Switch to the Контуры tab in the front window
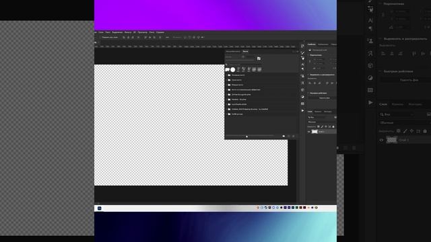431x242 pixels. point(328,112)
